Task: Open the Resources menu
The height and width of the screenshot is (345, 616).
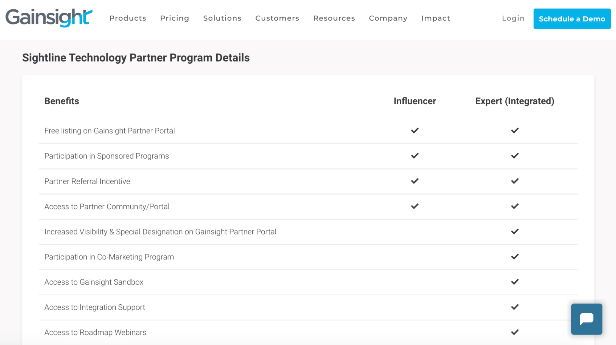Action: [x=334, y=18]
